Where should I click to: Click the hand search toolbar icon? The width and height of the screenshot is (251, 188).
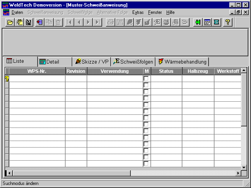19,22
